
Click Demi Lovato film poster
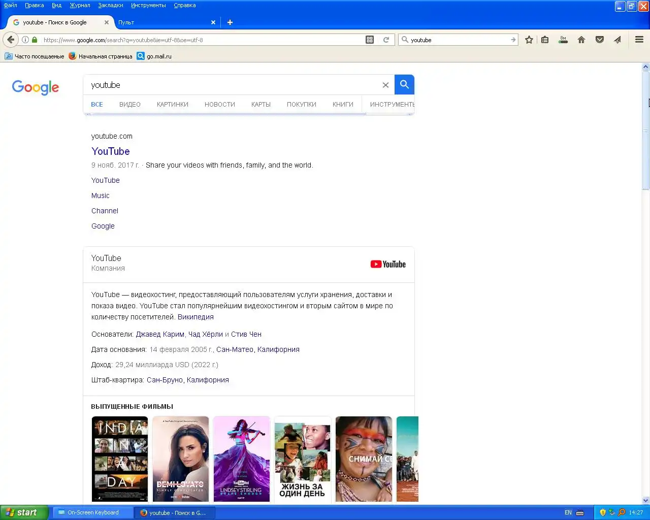tap(181, 459)
